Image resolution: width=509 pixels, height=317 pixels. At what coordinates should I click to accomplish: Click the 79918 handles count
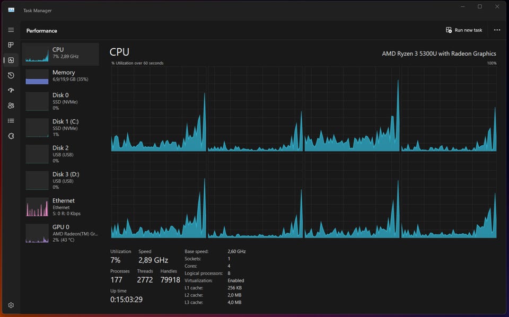(170, 280)
